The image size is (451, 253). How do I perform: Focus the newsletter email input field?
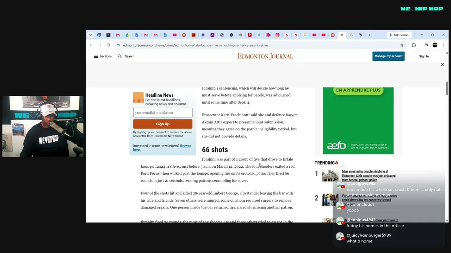[x=163, y=113]
